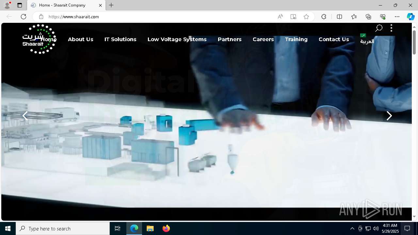Click the page vertical scrollbar thumb

414,42
